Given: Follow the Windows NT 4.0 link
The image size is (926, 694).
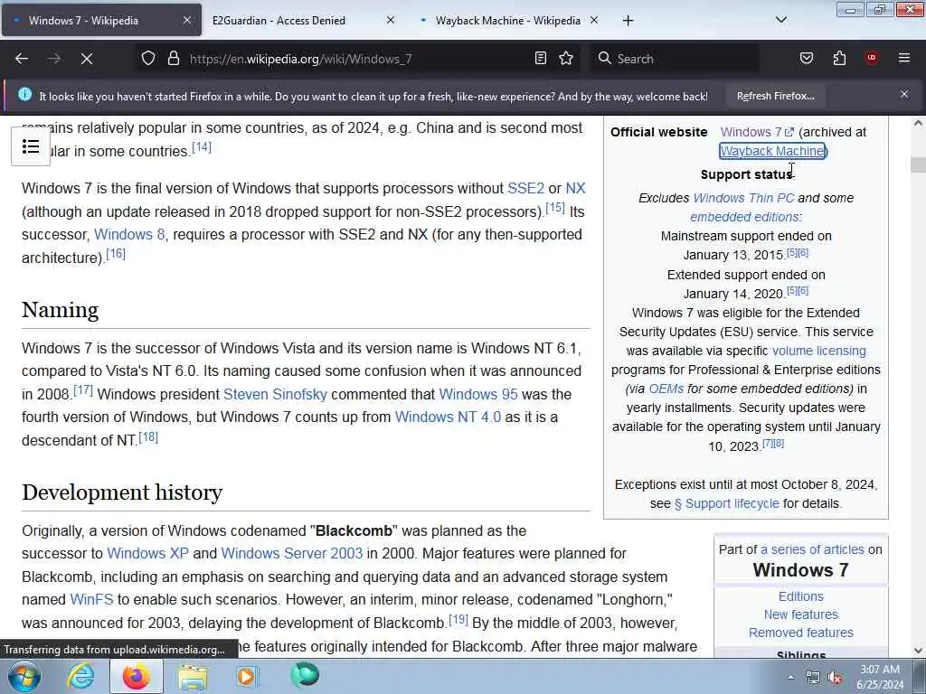Looking at the screenshot, I should (x=448, y=417).
